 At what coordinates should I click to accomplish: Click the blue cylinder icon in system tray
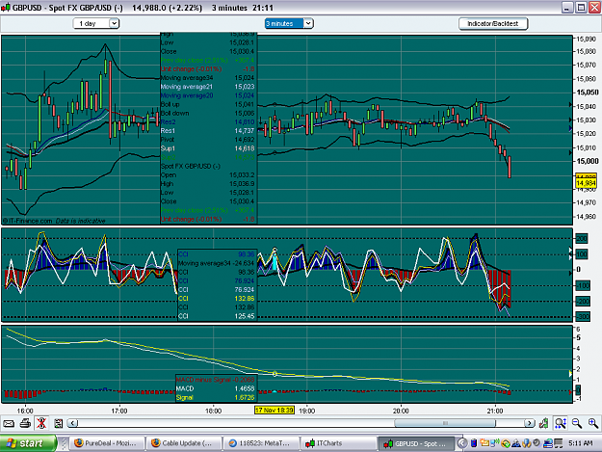tap(474, 443)
